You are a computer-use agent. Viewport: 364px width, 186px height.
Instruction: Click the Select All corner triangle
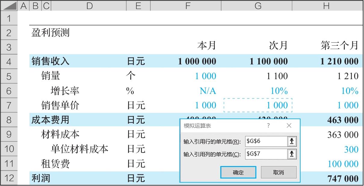click(9, 6)
